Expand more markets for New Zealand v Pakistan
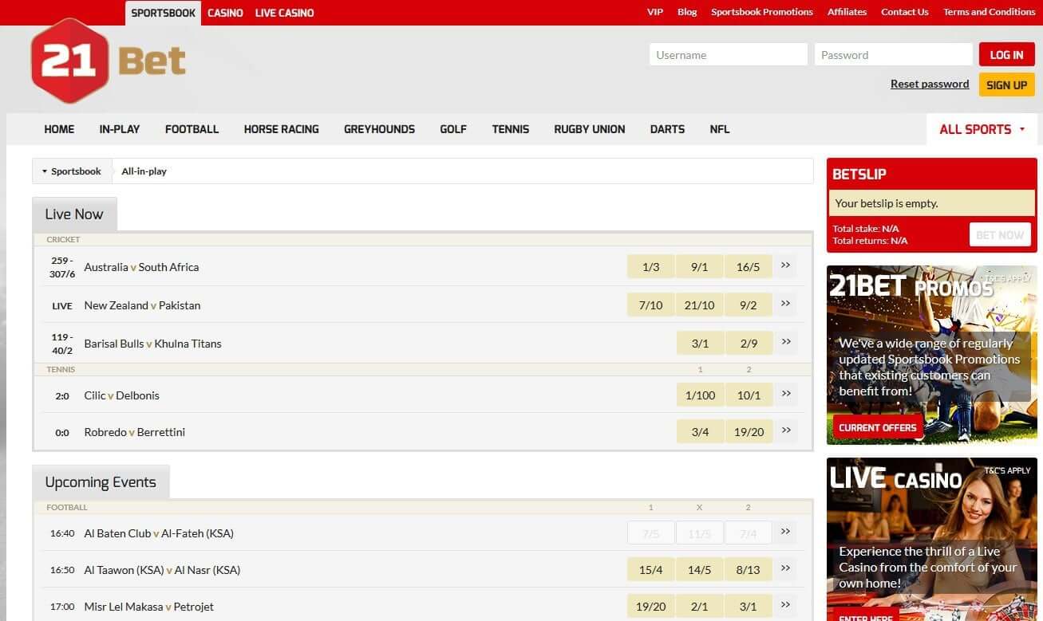 pyautogui.click(x=786, y=304)
